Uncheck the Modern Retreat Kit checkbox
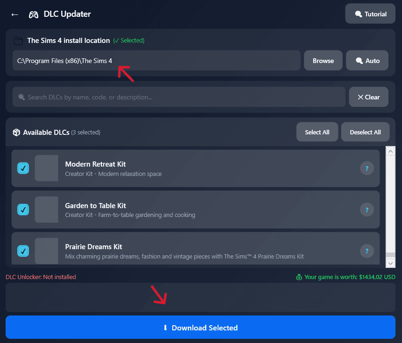The width and height of the screenshot is (402, 343). 23,168
